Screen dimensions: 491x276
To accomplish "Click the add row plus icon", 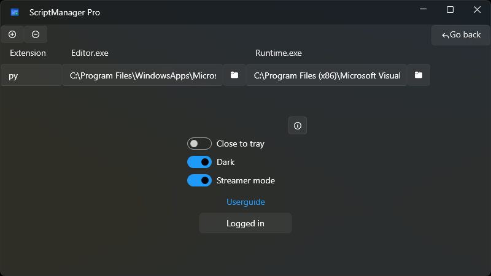I will (12, 34).
